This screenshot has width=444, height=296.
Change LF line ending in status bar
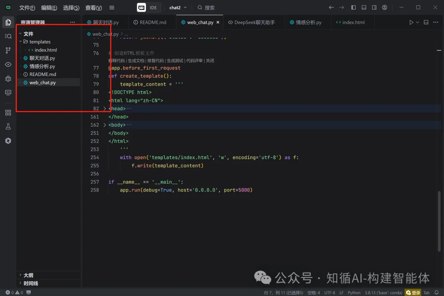coord(342,293)
